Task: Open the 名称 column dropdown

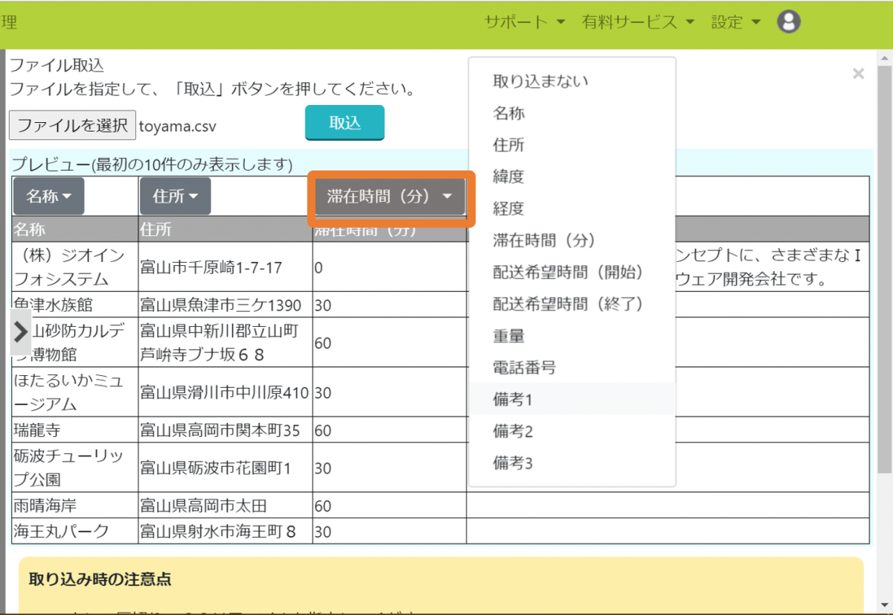Action: point(49,197)
